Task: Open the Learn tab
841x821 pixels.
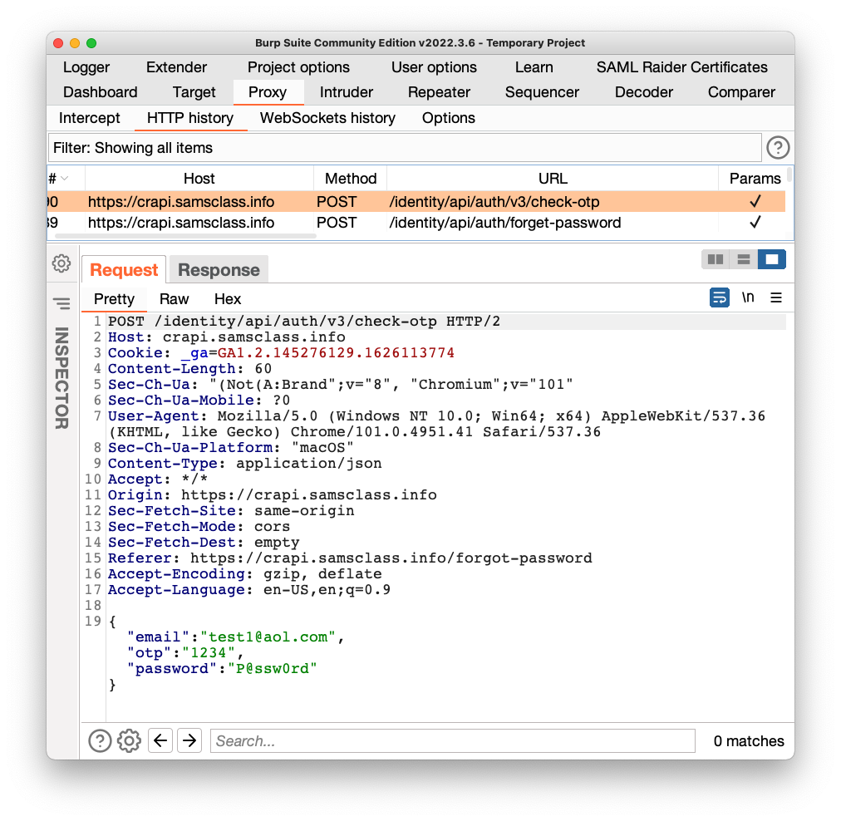Action: tap(534, 67)
